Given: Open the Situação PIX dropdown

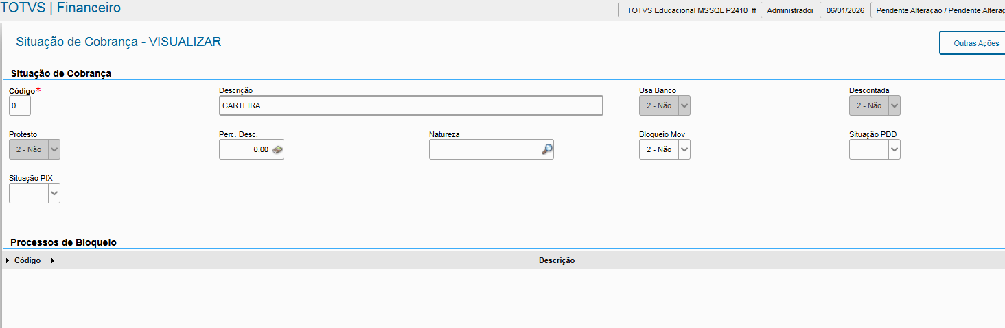Looking at the screenshot, I should (x=54, y=194).
